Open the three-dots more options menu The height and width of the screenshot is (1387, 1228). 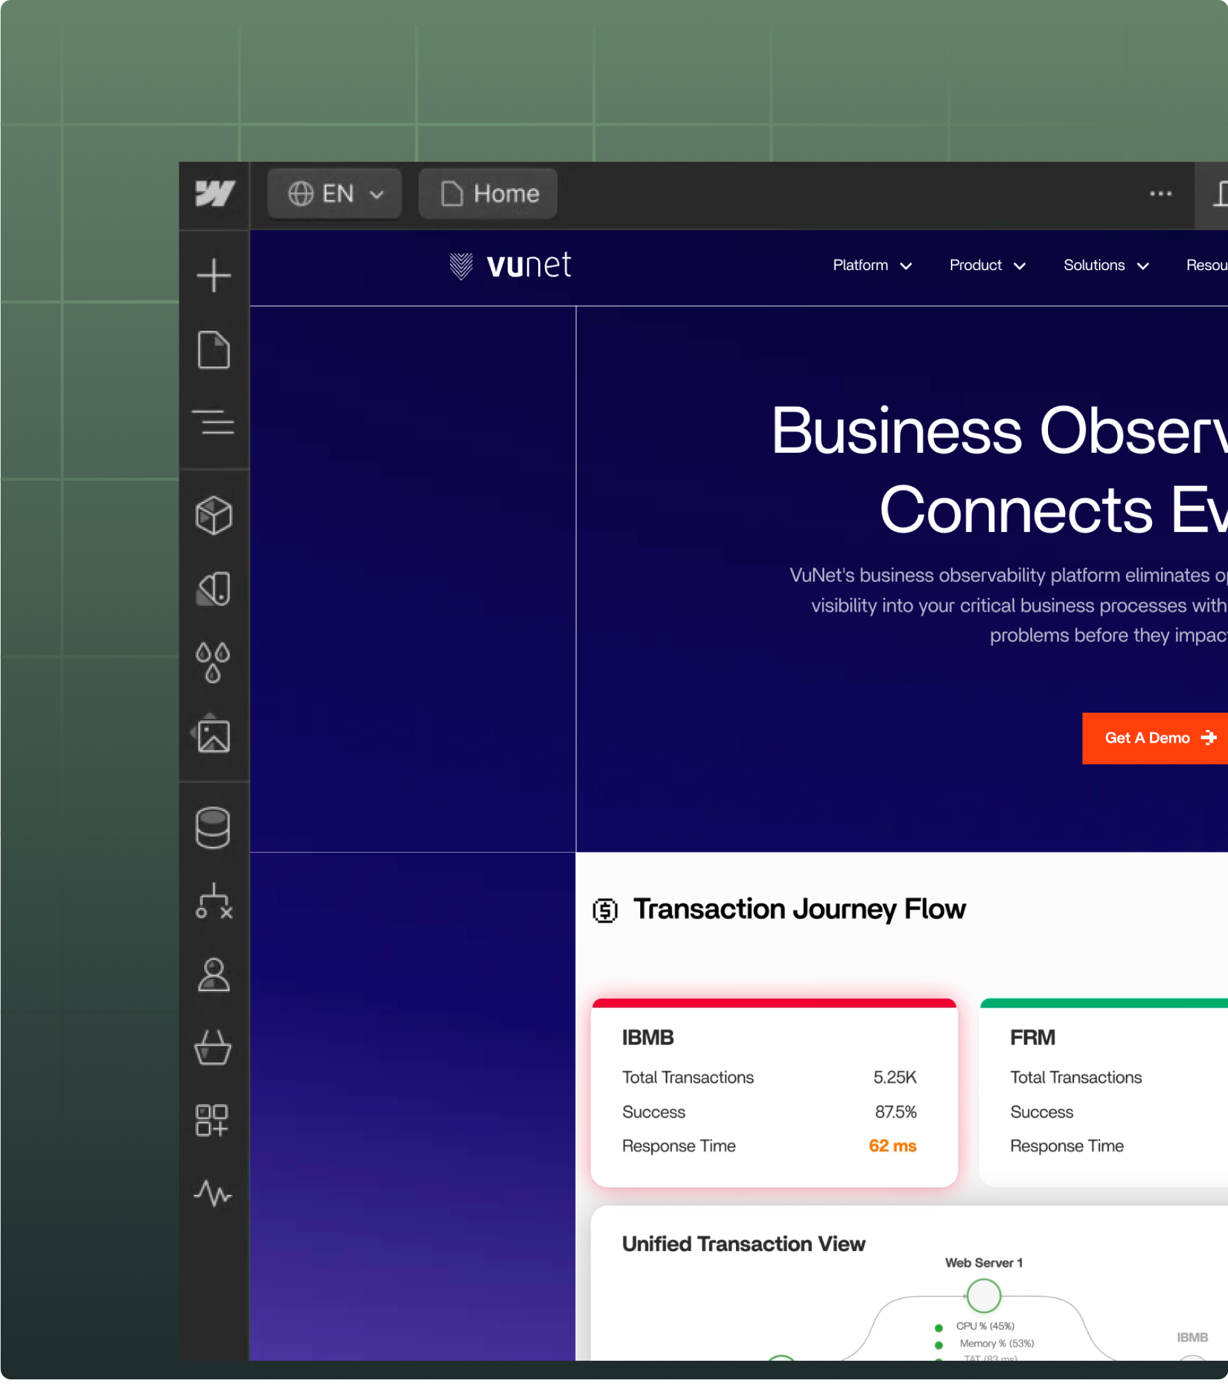click(x=1161, y=194)
